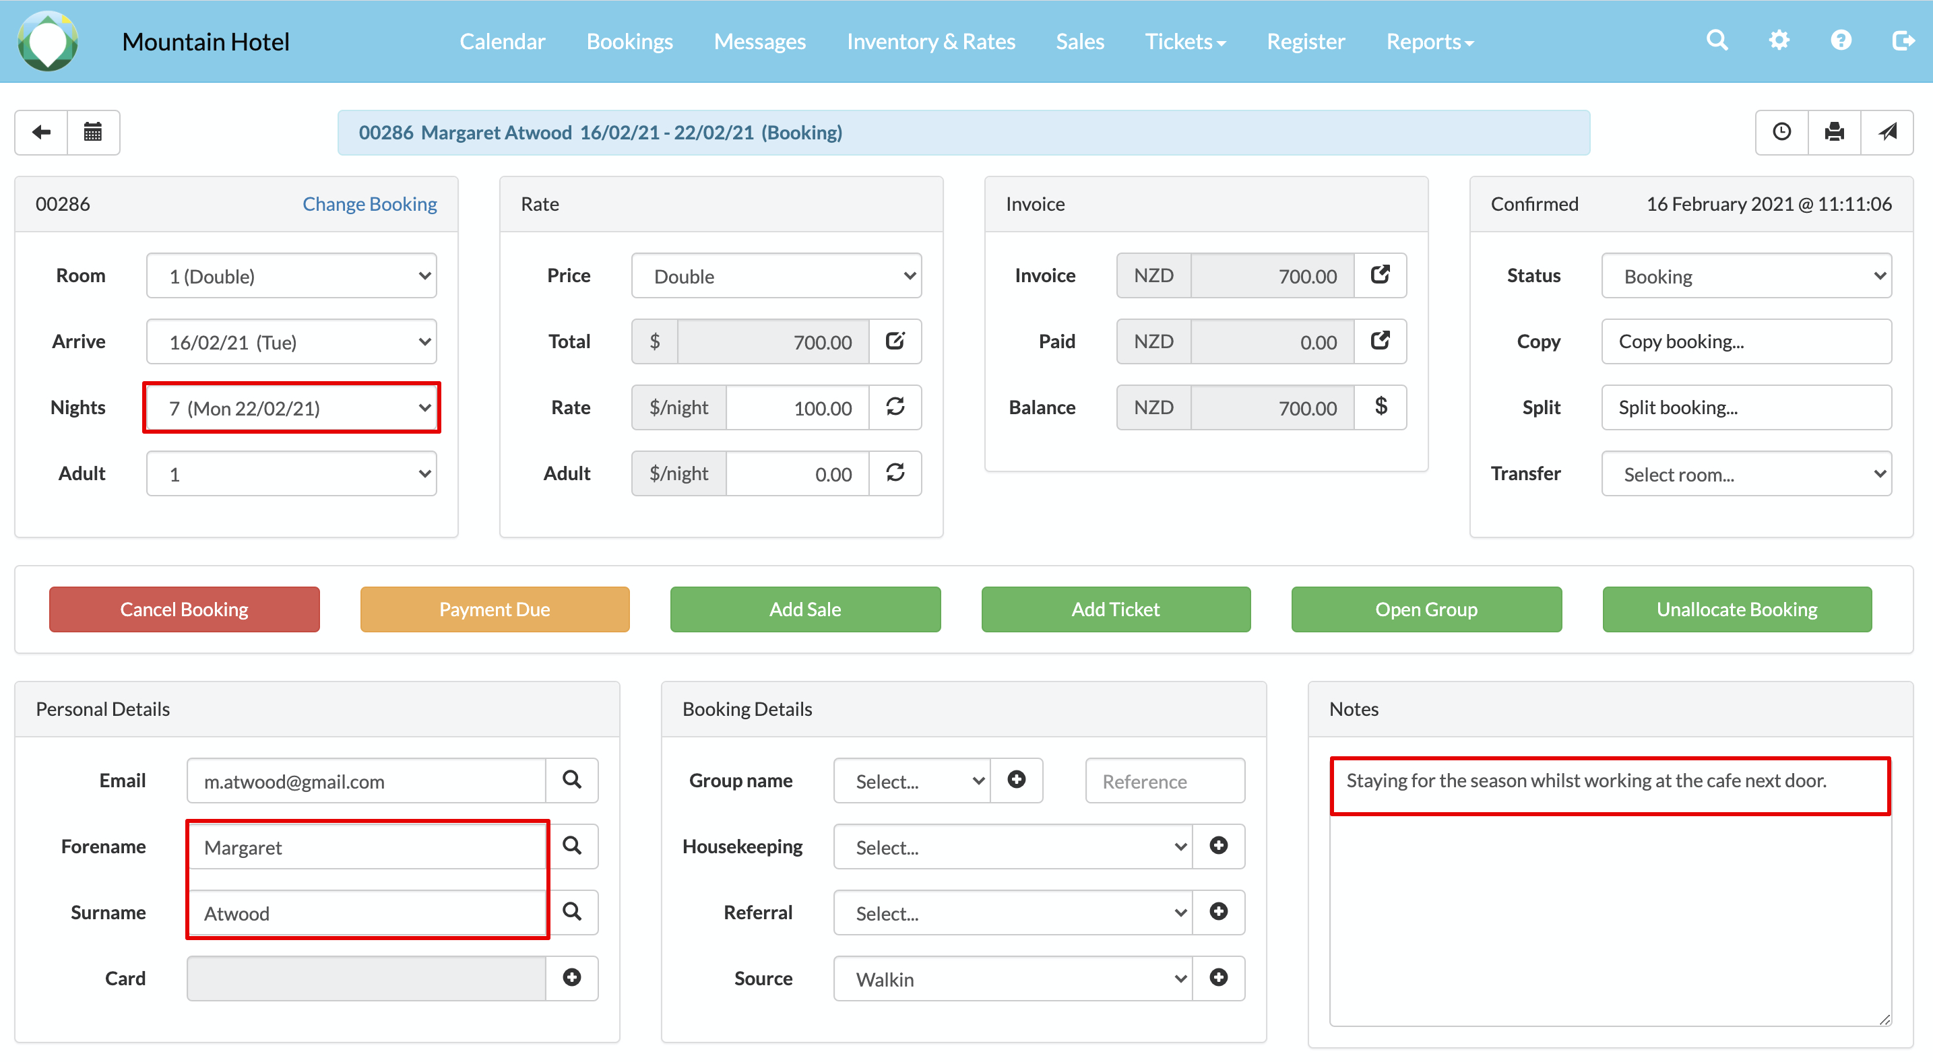Send booking via paper plane icon
Viewport: 1933px width, 1062px height.
pos(1887,133)
